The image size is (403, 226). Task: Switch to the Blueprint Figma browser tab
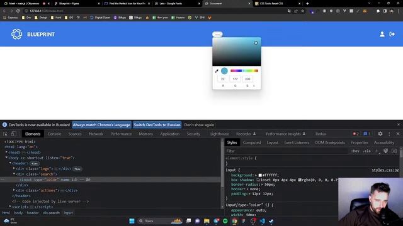tap(77, 4)
